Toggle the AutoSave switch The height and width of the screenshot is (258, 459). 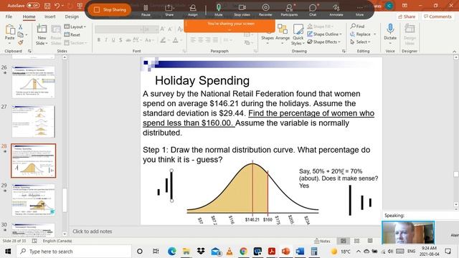[33, 6]
